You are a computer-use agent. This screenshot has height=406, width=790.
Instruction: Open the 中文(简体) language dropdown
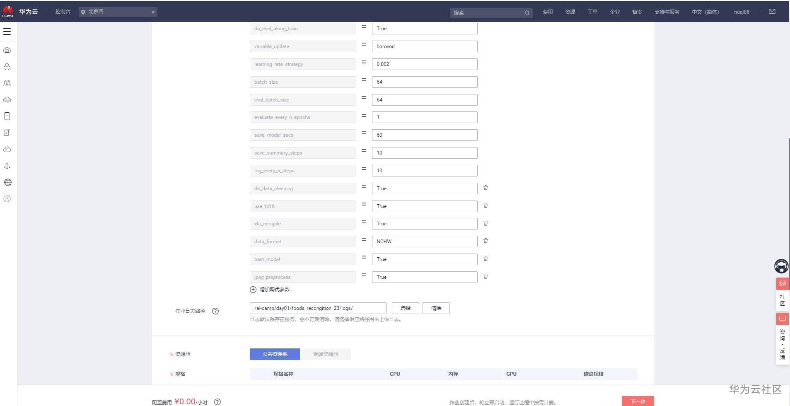tap(705, 12)
